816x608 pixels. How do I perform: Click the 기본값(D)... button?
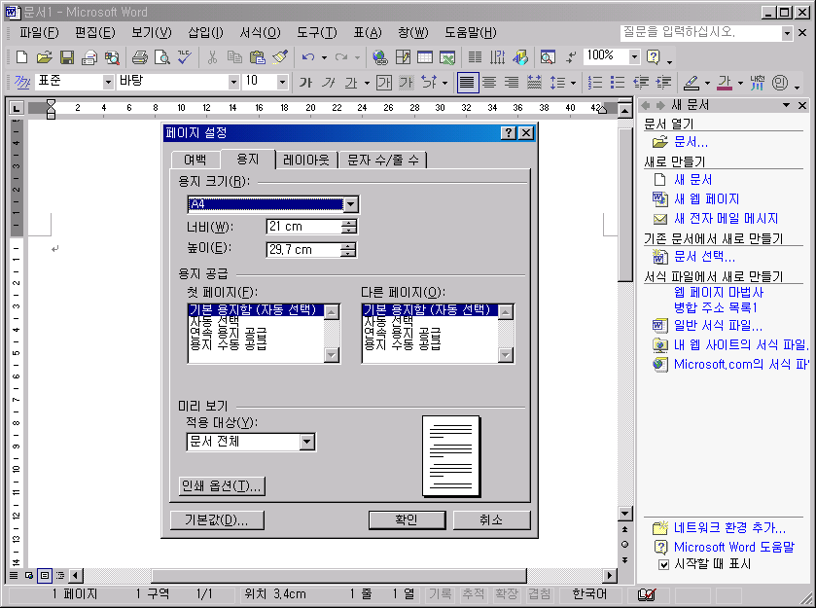click(x=217, y=519)
